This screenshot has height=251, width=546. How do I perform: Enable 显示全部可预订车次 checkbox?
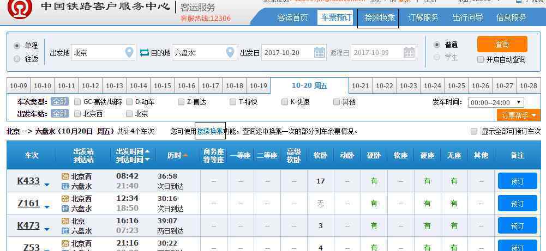pyautogui.click(x=474, y=131)
